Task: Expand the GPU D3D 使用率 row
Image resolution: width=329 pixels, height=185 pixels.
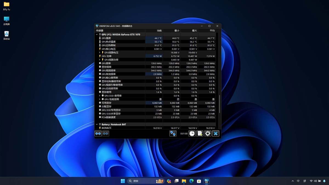Action: pos(100,96)
